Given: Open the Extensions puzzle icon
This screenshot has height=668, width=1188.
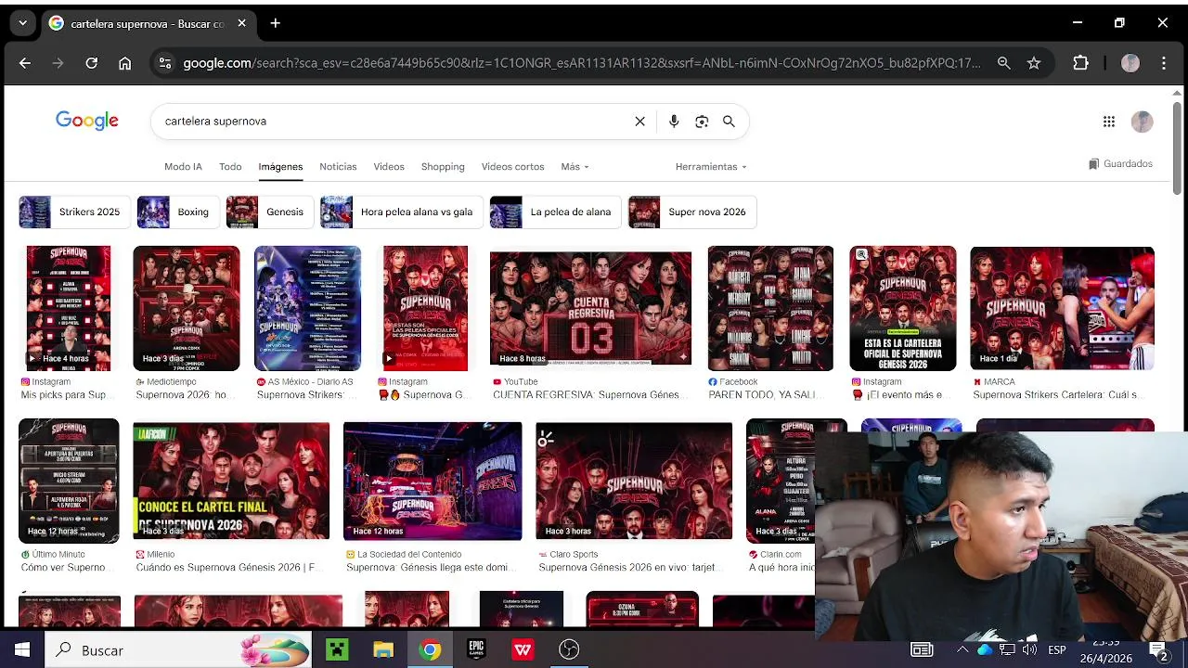Looking at the screenshot, I should point(1080,63).
